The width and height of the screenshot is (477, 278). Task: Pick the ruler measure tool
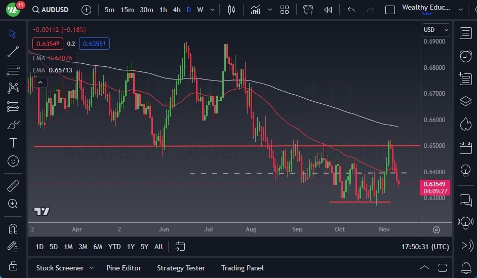pyautogui.click(x=13, y=185)
